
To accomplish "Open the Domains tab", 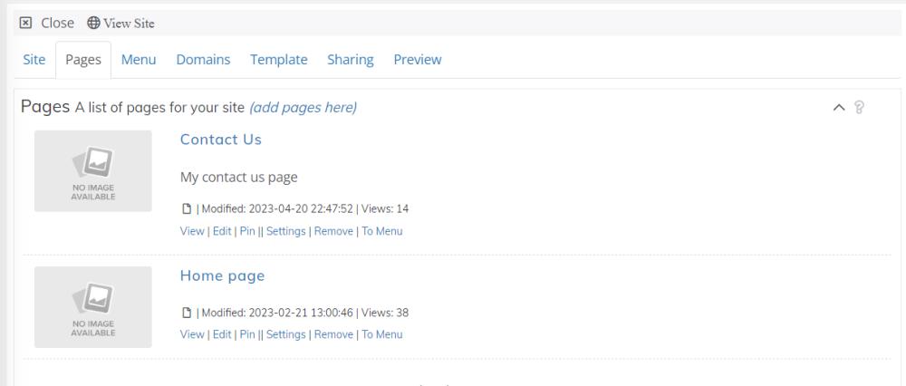I will tap(203, 60).
